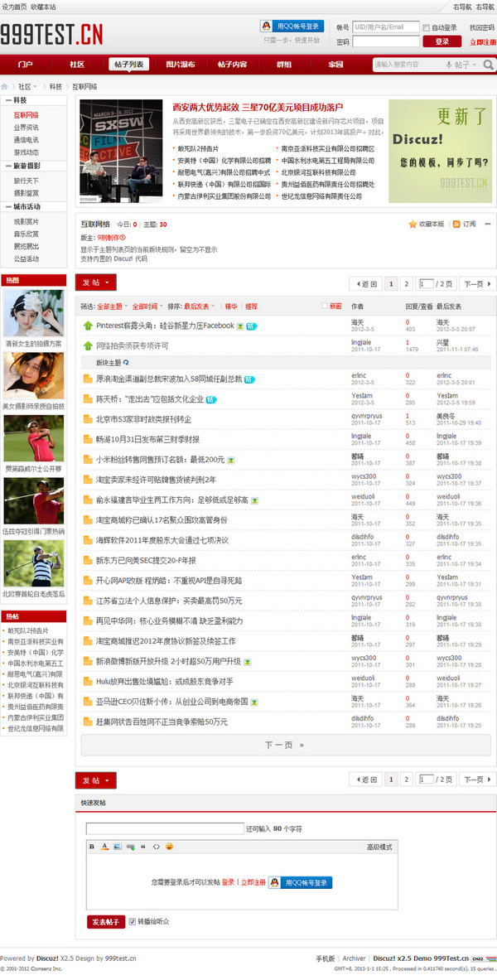Screen dimensions: 497x980
Task: Open the 清新女生的拍摄方案 thumbnail
Action: tap(34, 313)
